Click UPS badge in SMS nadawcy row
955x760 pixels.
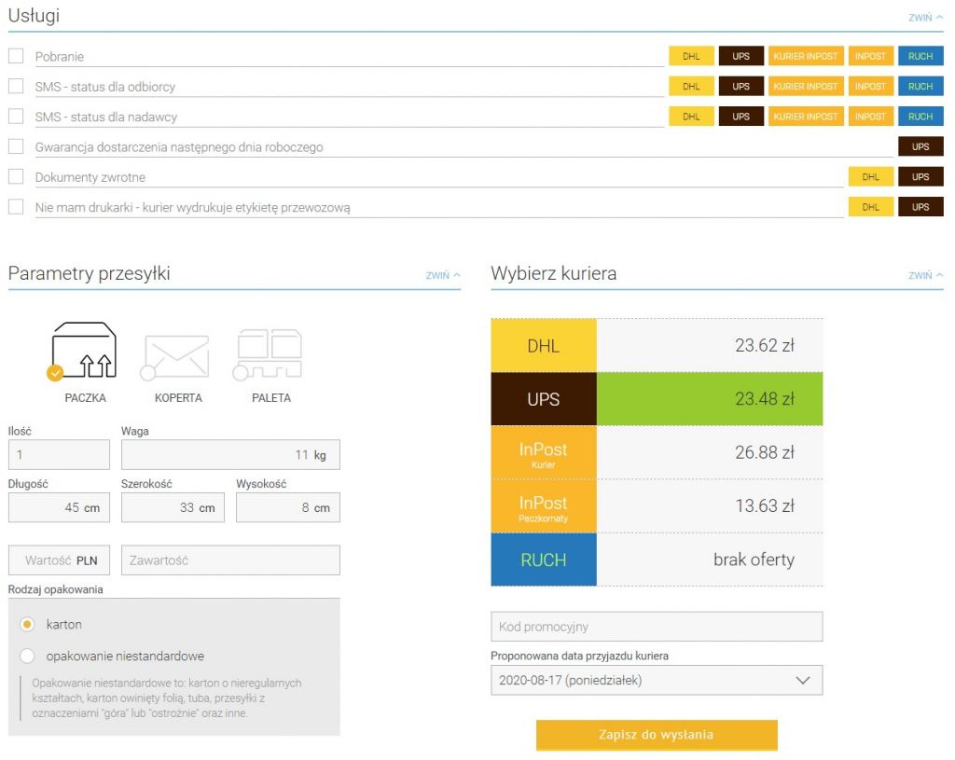click(740, 117)
